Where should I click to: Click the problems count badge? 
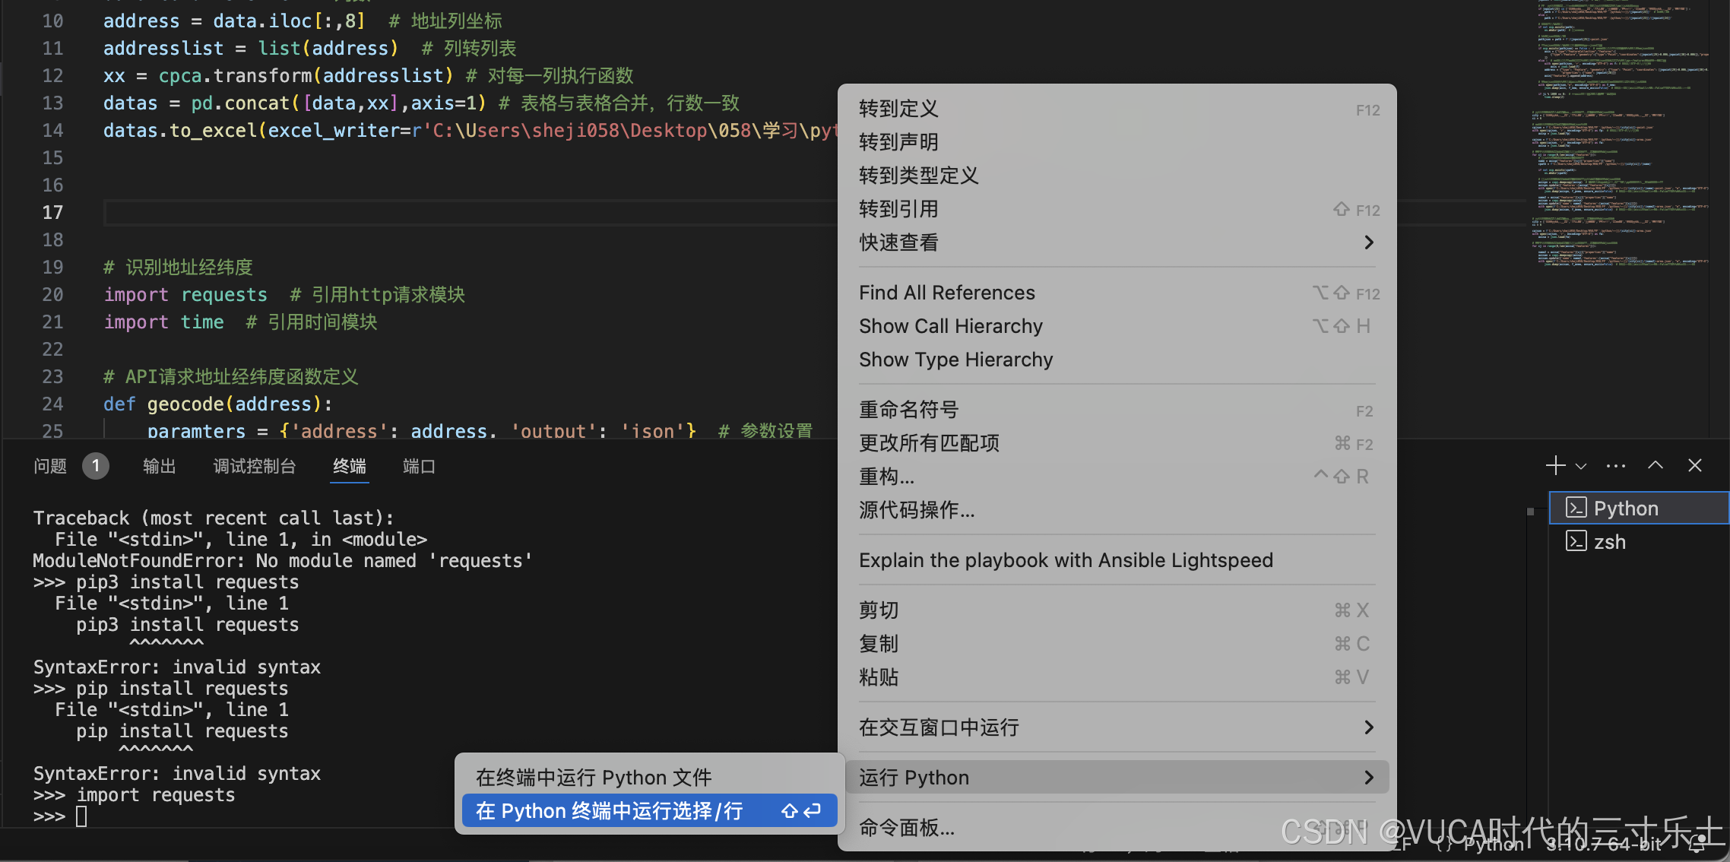(96, 466)
